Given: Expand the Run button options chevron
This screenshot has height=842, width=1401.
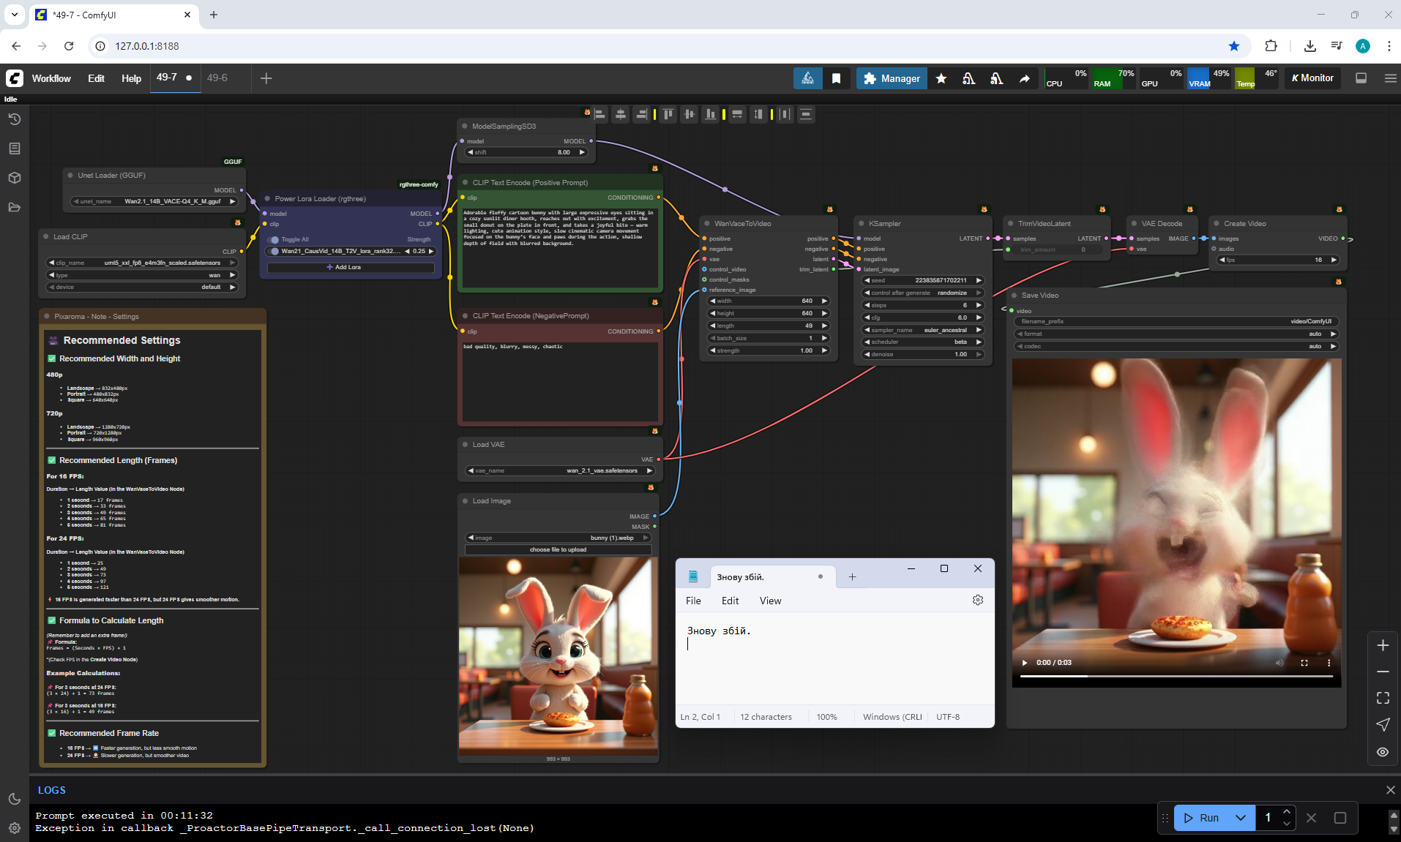Looking at the screenshot, I should 1241,818.
